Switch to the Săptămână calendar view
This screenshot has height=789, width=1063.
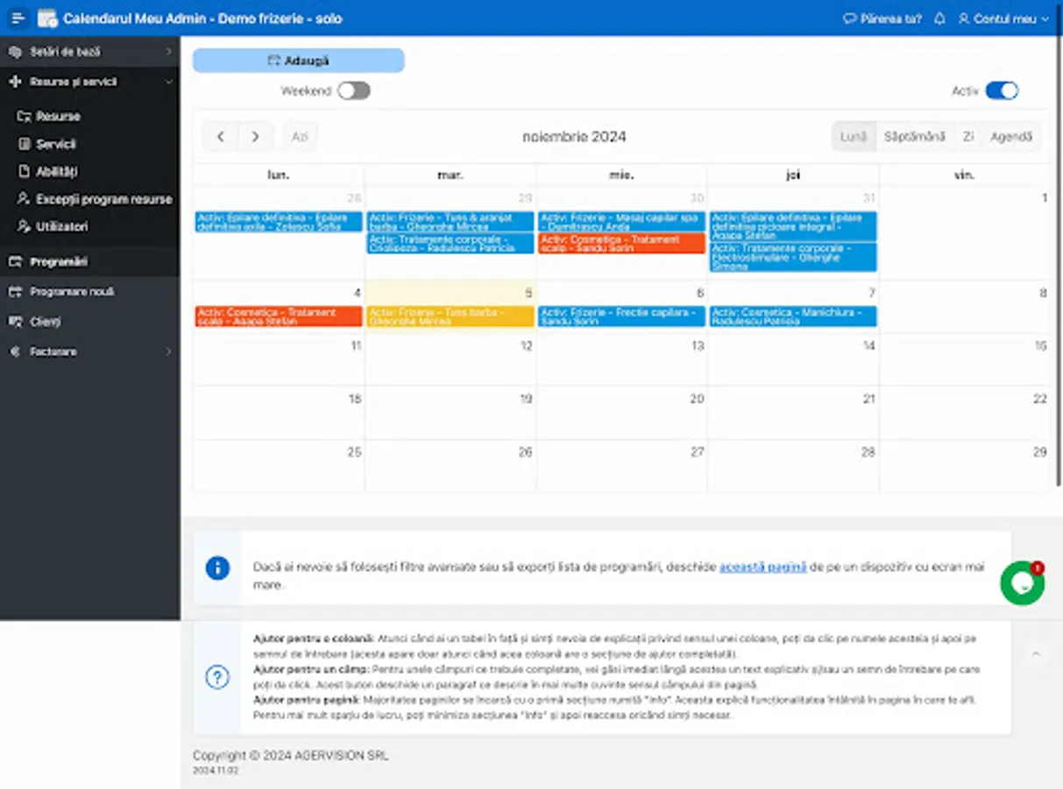[x=913, y=136]
